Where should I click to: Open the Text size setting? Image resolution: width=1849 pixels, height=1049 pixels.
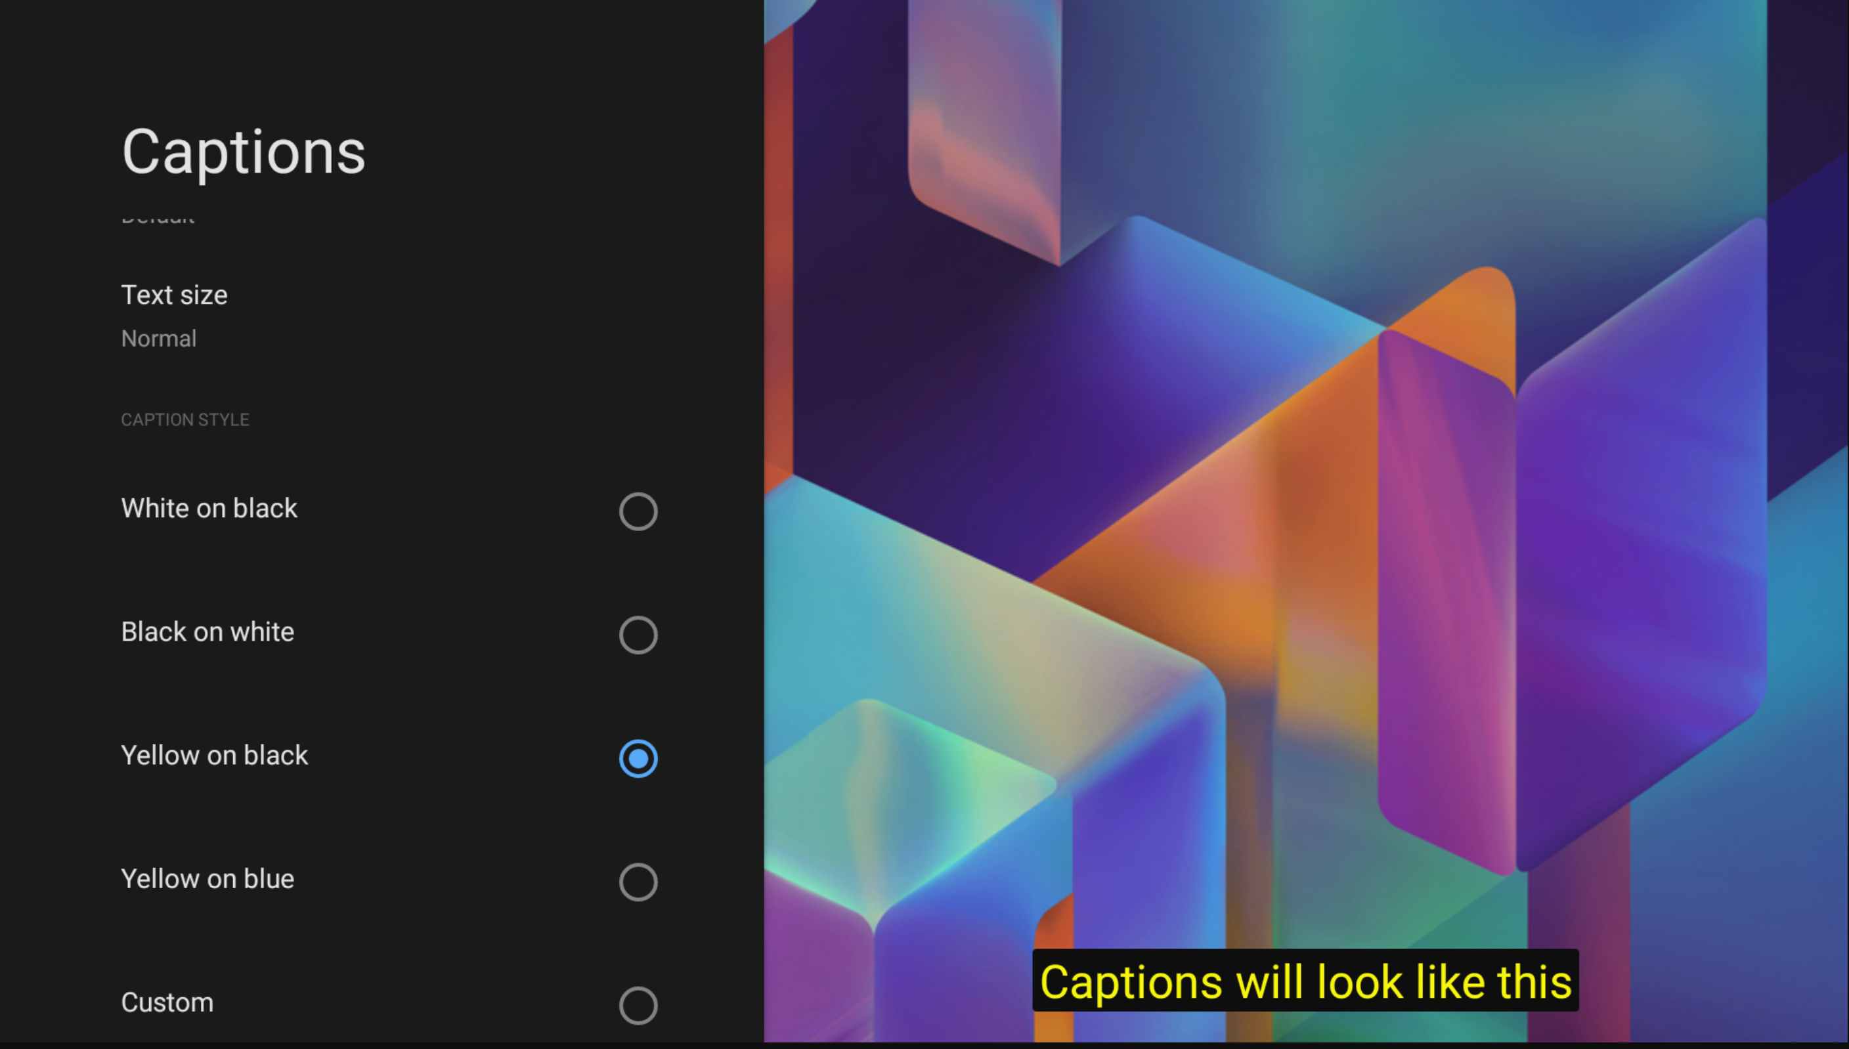382,316
